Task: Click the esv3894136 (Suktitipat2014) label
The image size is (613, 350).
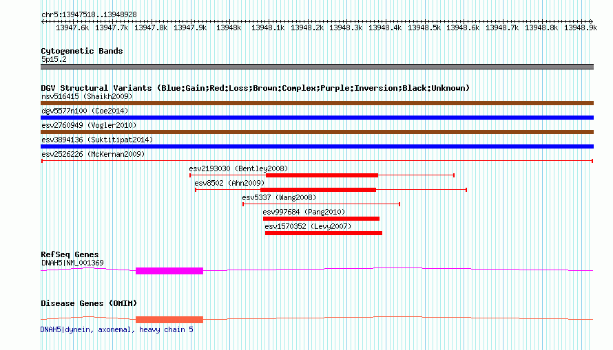Action: tap(97, 140)
